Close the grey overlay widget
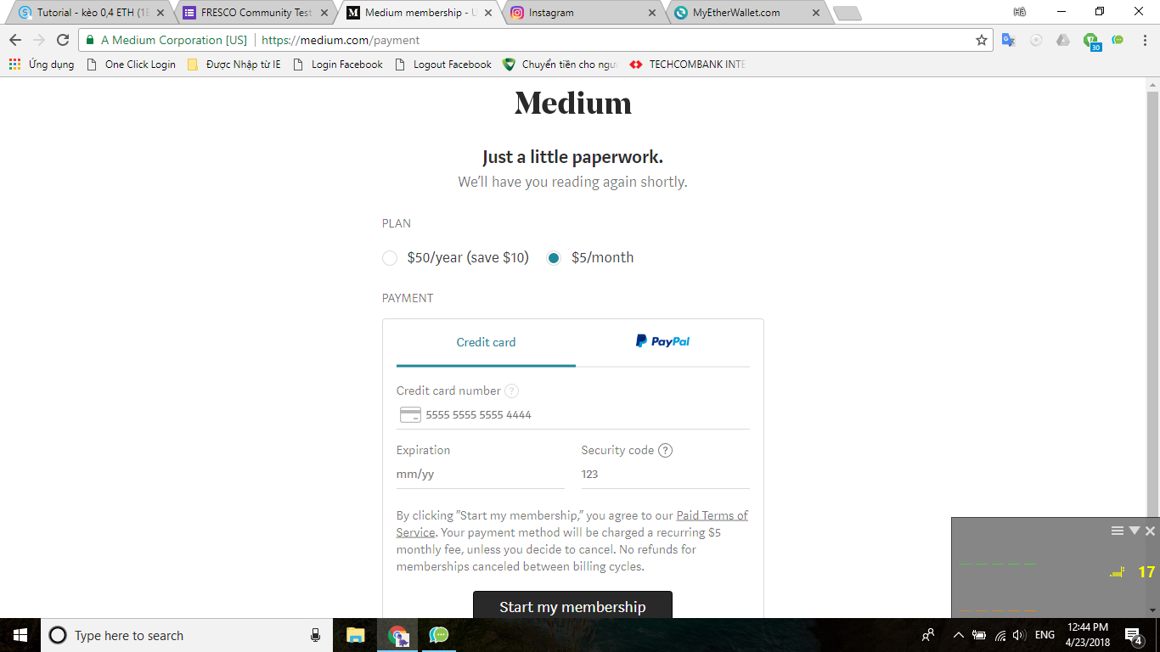This screenshot has width=1160, height=652. click(1150, 531)
